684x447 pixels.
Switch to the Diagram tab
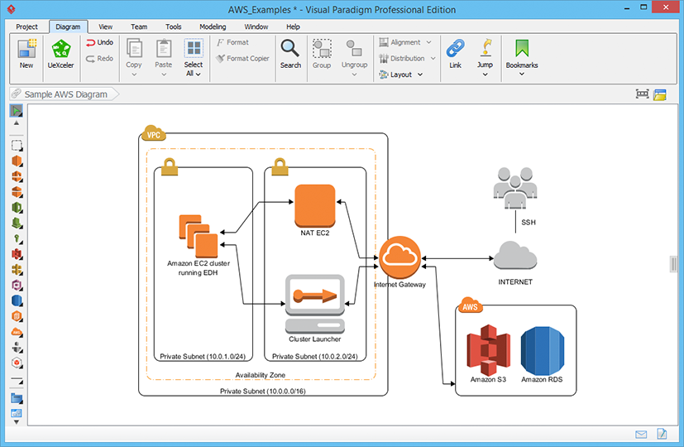[x=68, y=26]
